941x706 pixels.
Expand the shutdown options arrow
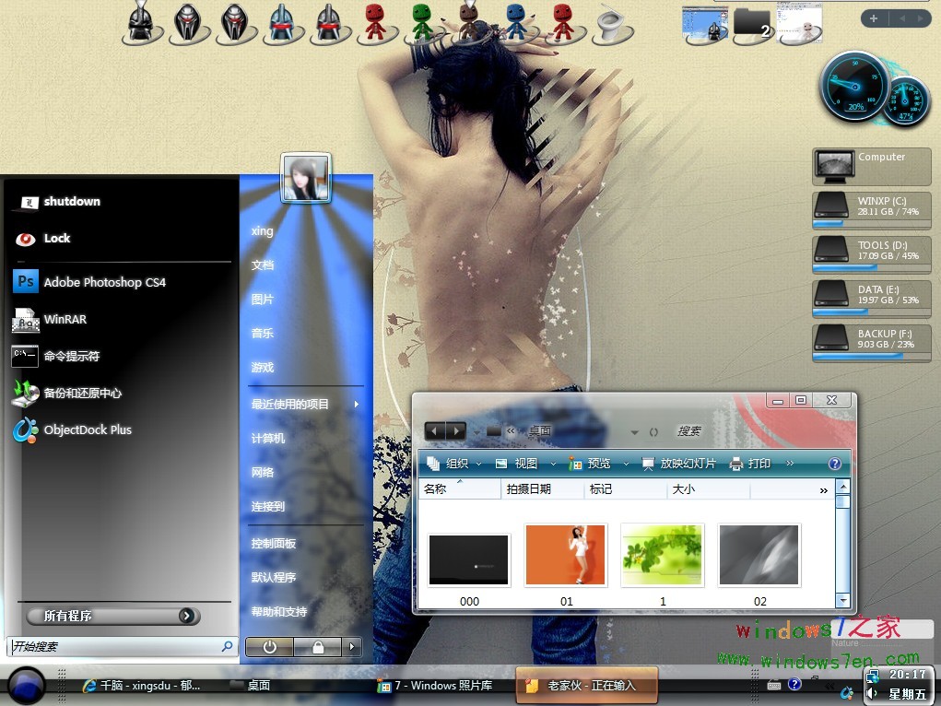[352, 647]
